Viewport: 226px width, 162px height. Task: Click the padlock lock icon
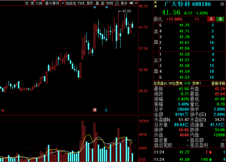click(117, 3)
